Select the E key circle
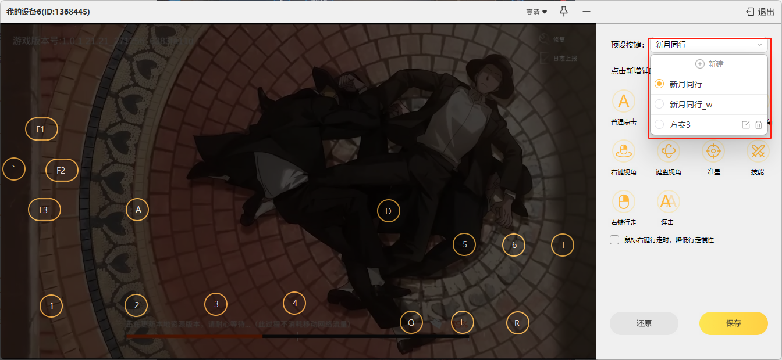 point(463,322)
